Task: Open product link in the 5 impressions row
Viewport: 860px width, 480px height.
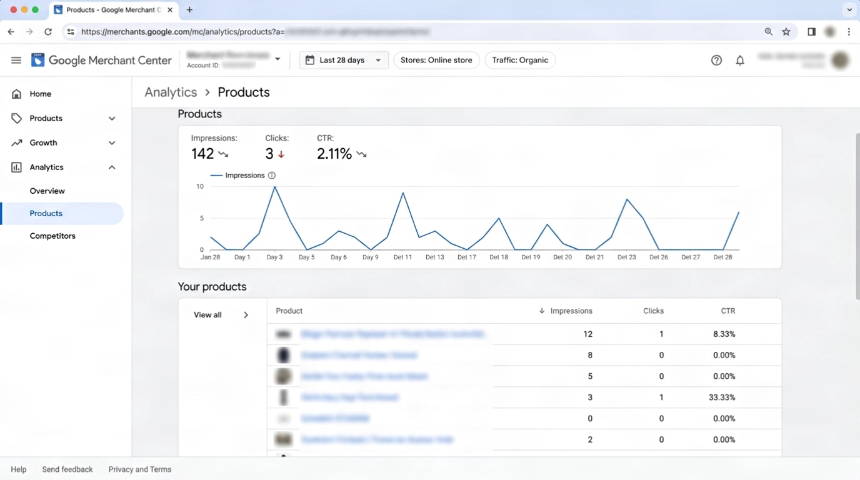Action: click(x=364, y=376)
